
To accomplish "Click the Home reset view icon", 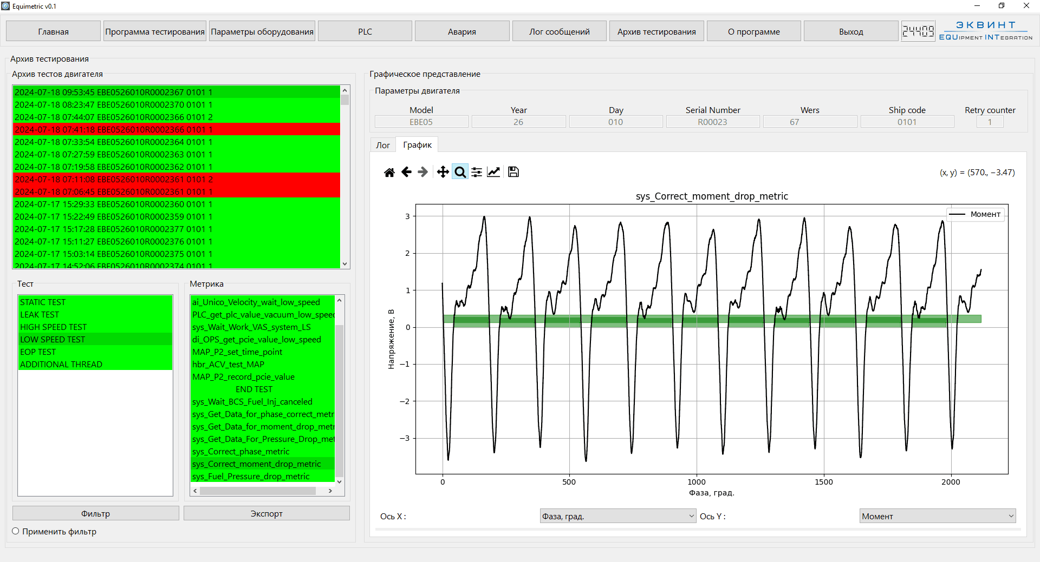I will pos(389,172).
